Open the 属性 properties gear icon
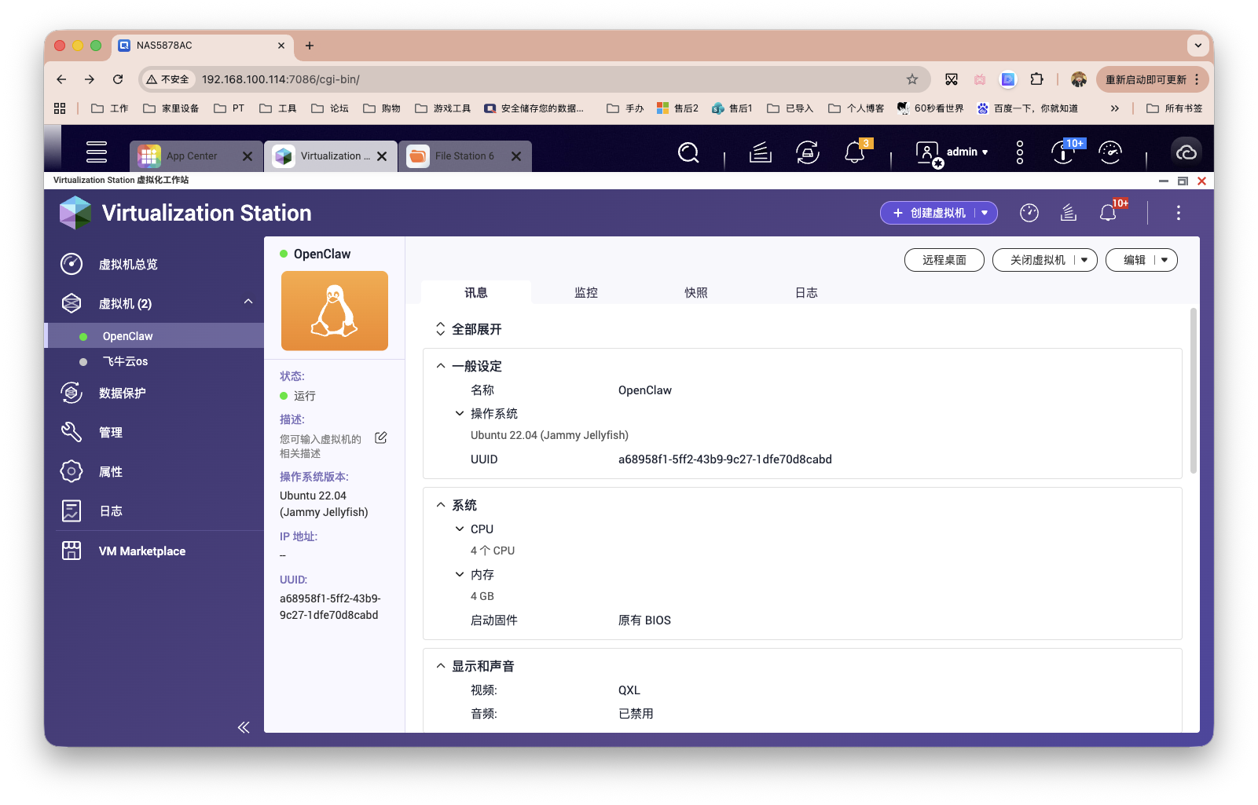Screen dimensions: 1258x805 click(71, 471)
